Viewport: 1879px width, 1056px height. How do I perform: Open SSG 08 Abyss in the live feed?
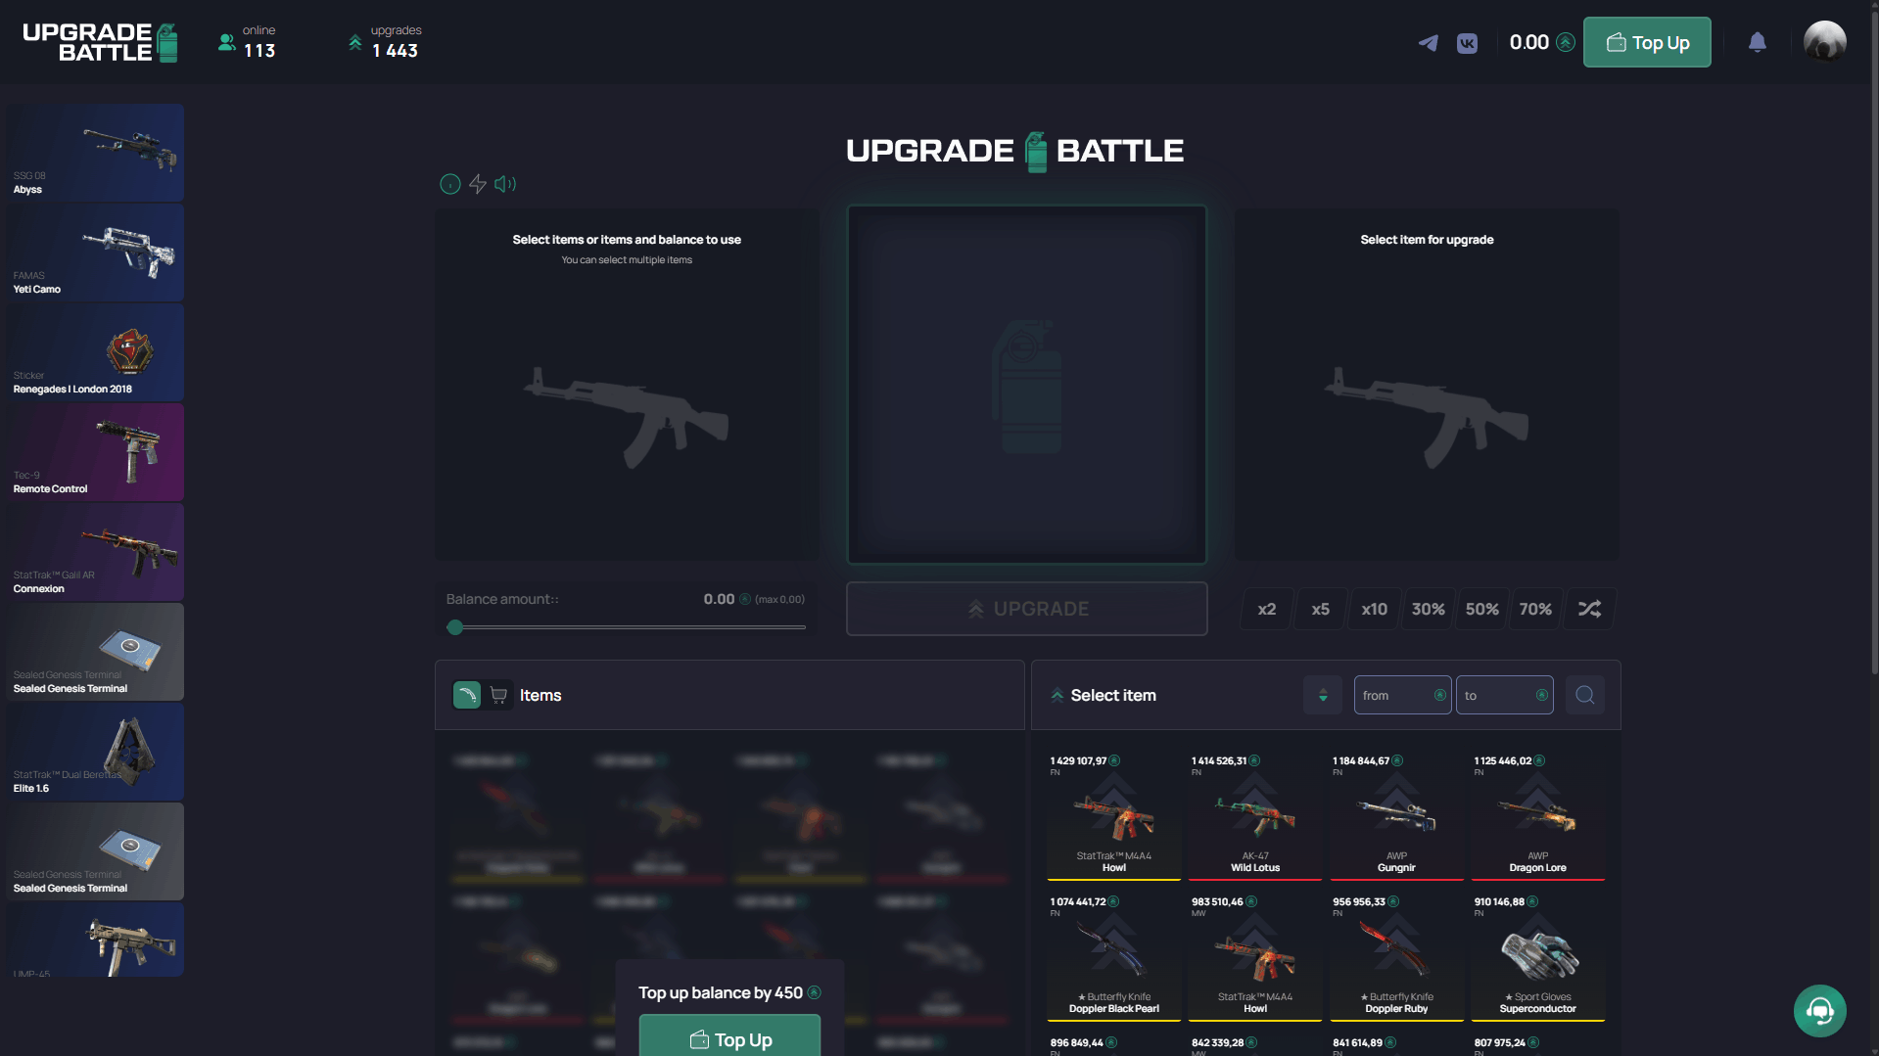(95, 153)
